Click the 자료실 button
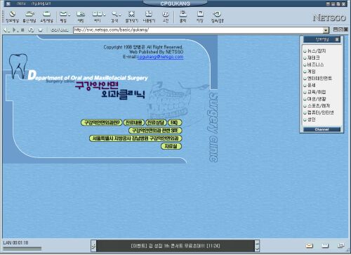Screen dimensions: 351x255 click(x=171, y=146)
